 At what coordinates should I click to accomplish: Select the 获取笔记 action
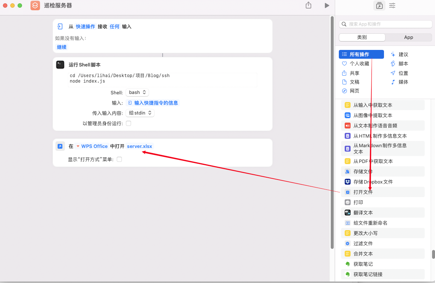[x=383, y=264]
